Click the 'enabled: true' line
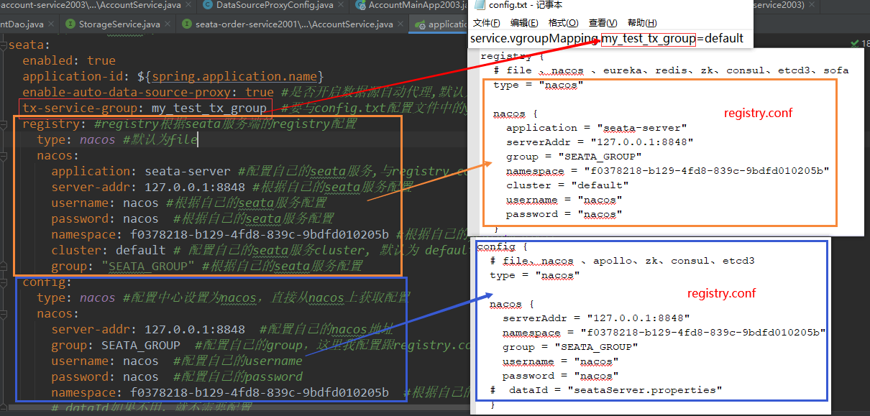Image resolution: width=870 pixels, height=416 pixels. [x=69, y=60]
